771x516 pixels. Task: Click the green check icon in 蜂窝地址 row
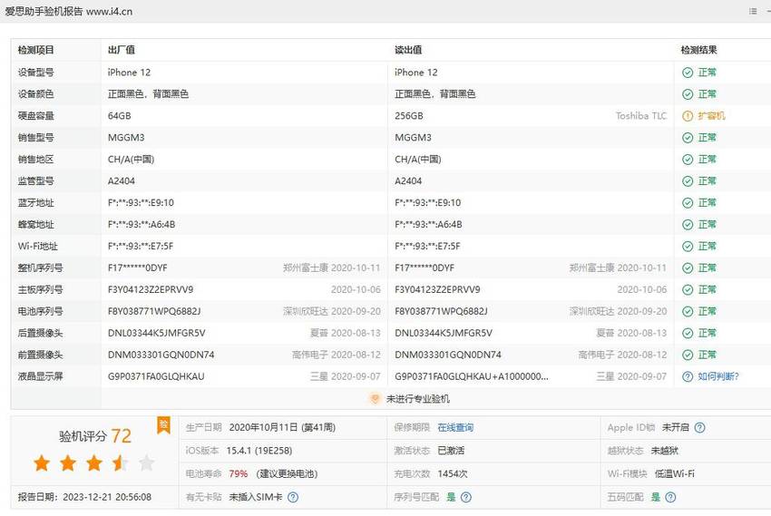(x=688, y=225)
